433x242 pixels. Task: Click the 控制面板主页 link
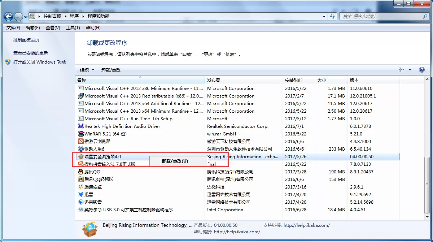coord(26,40)
